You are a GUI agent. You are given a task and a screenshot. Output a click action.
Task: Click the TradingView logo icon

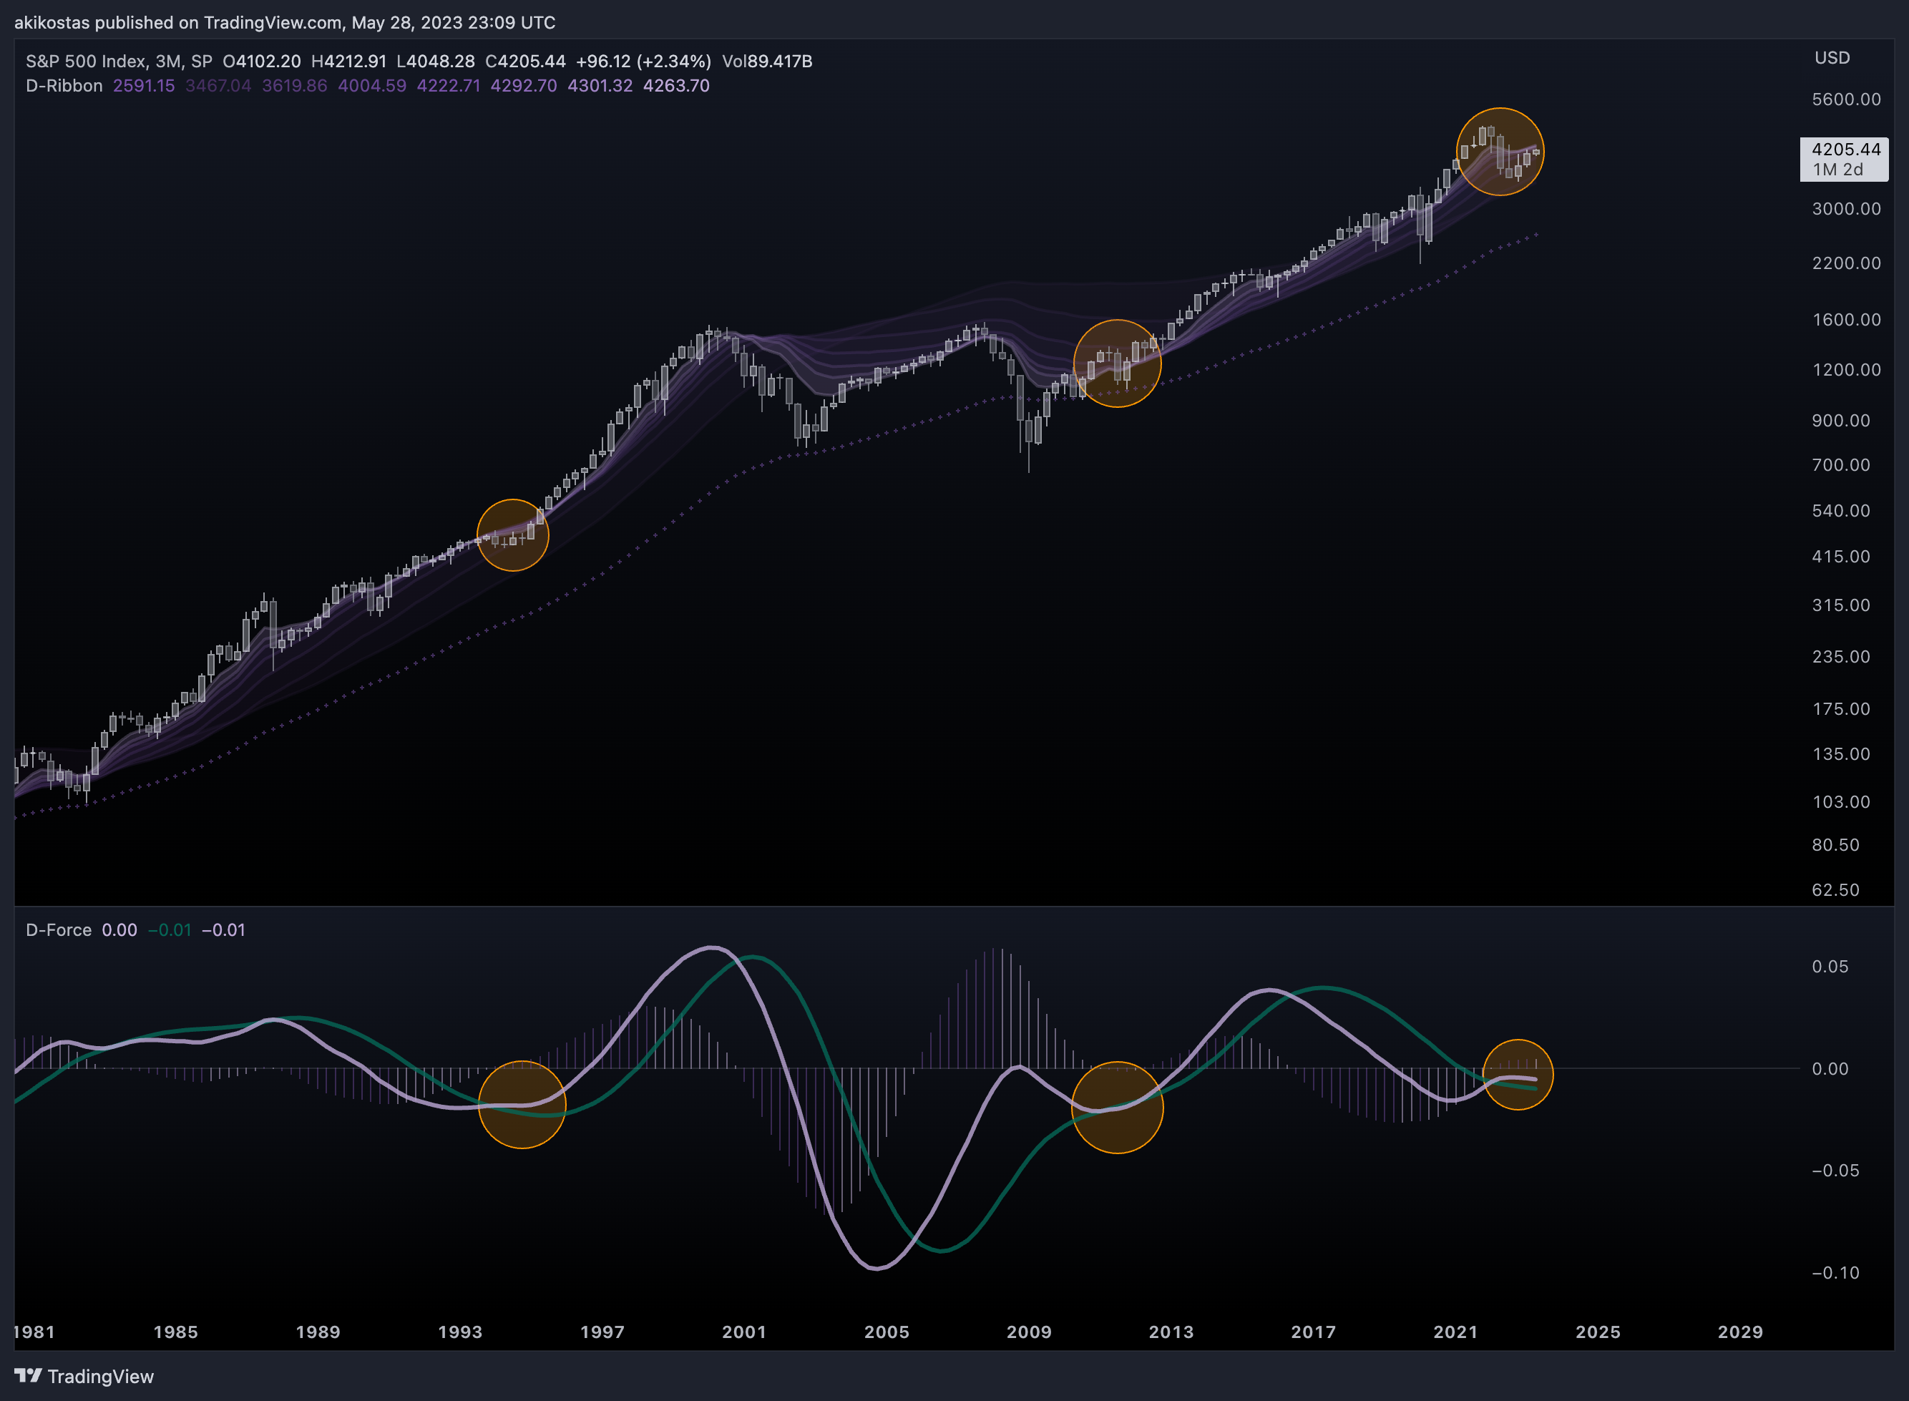click(28, 1375)
